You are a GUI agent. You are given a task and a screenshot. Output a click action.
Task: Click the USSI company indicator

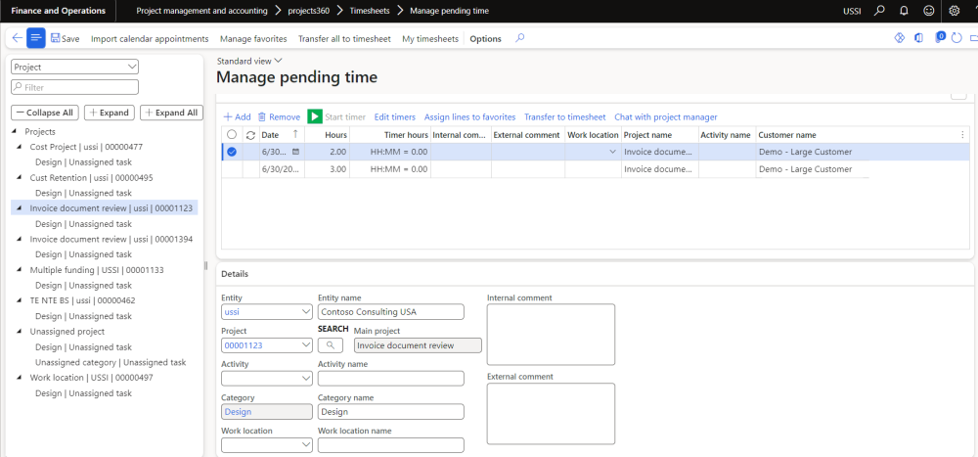[x=852, y=11]
